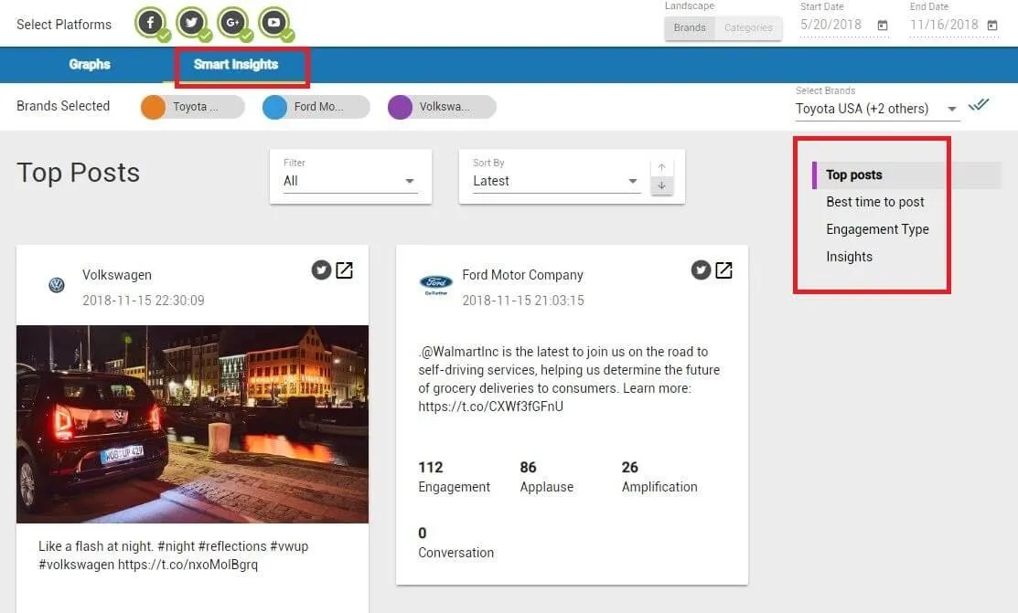
Task: Expand the Select Brands dropdown
Action: 952,109
